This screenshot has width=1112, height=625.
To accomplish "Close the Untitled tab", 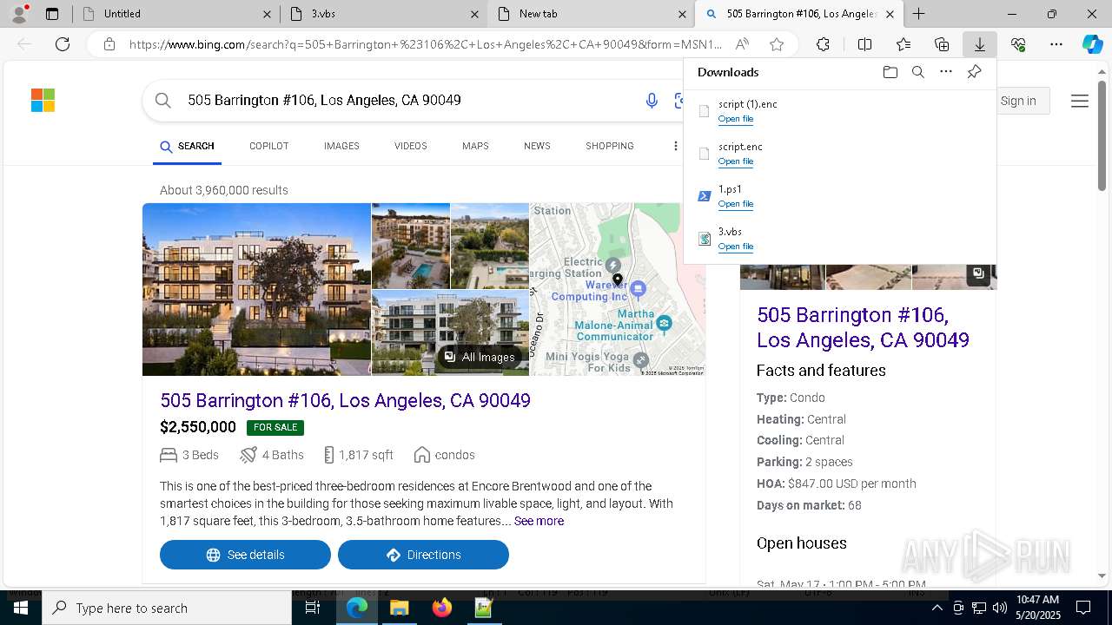I will click(267, 14).
